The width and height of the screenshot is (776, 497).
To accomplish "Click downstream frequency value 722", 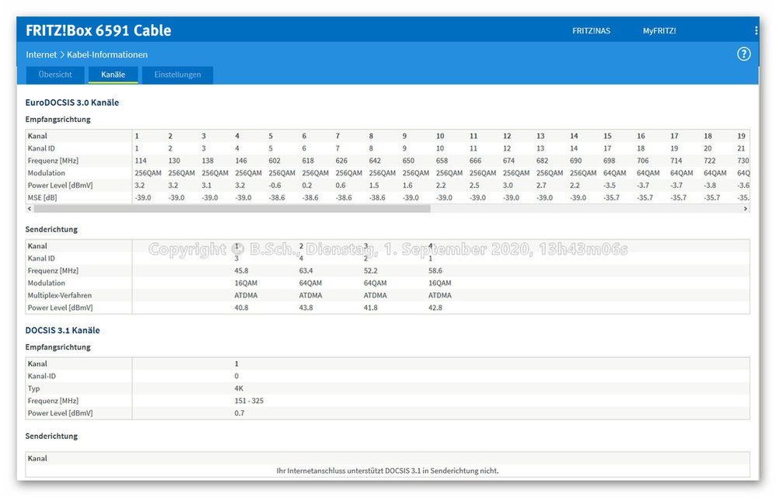I will tap(710, 161).
